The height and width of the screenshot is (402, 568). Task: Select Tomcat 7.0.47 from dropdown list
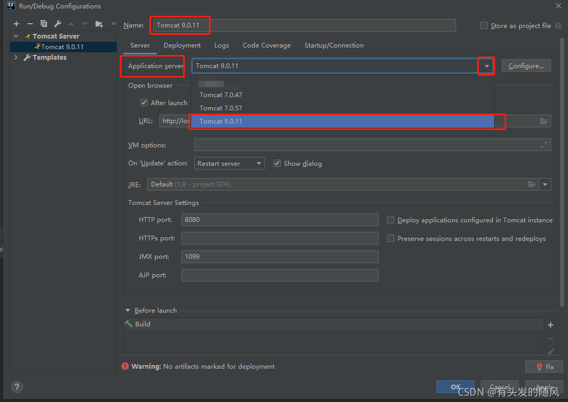pos(342,95)
